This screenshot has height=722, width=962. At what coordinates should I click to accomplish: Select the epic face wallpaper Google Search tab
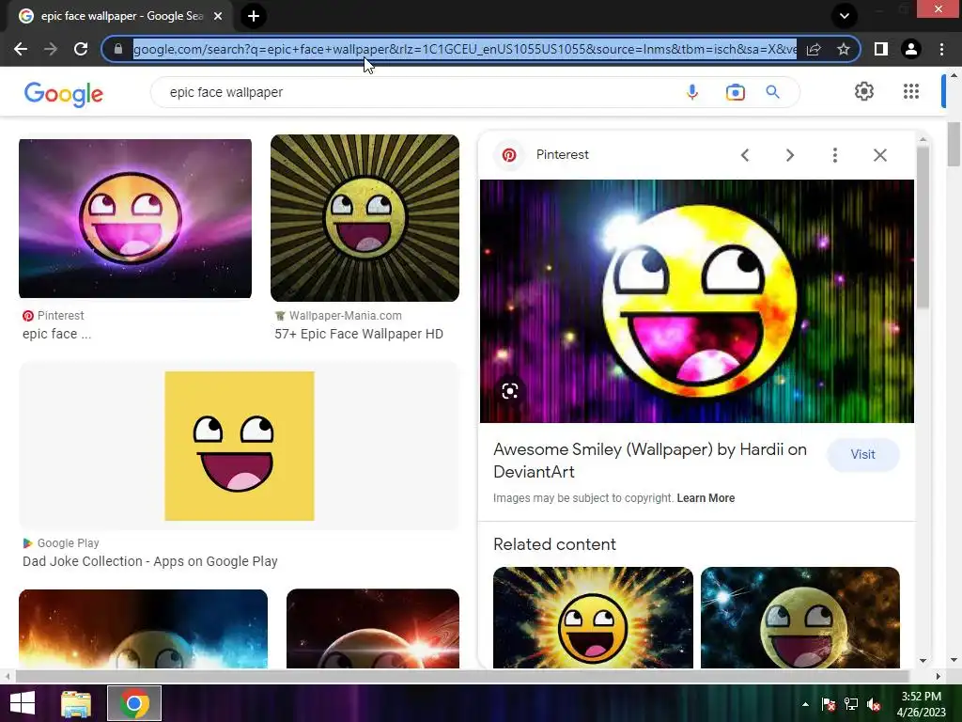pyautogui.click(x=120, y=16)
